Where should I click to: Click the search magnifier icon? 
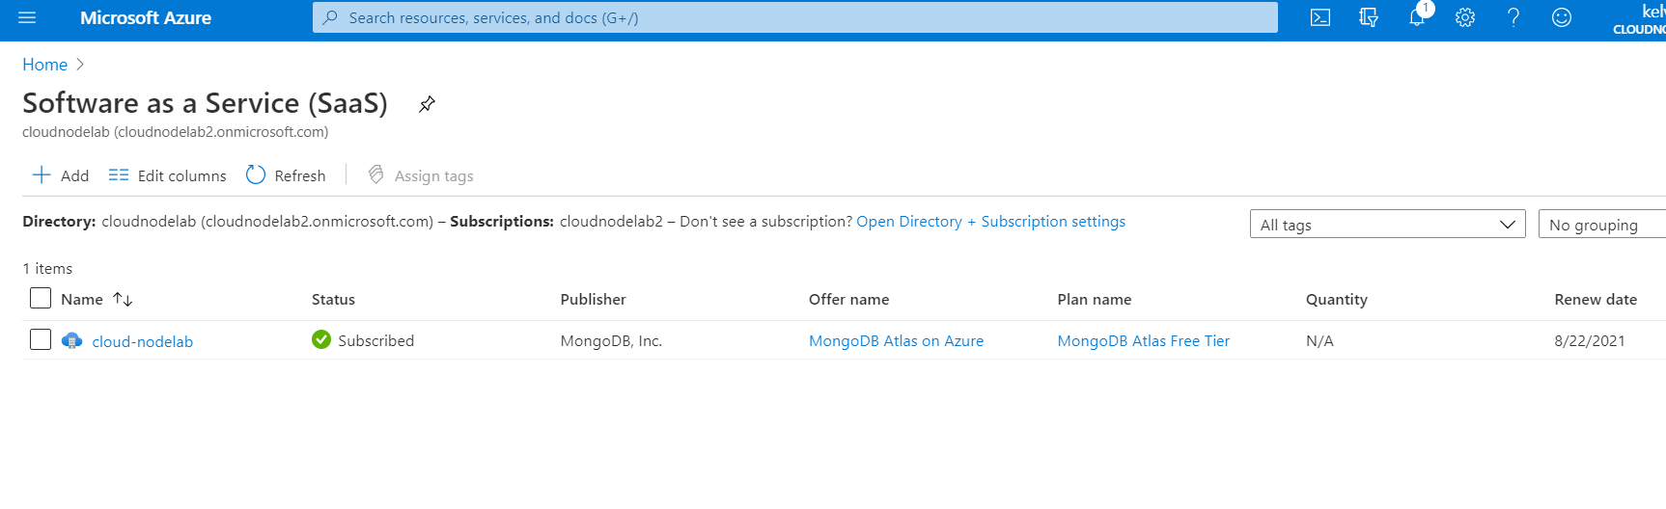pyautogui.click(x=330, y=17)
